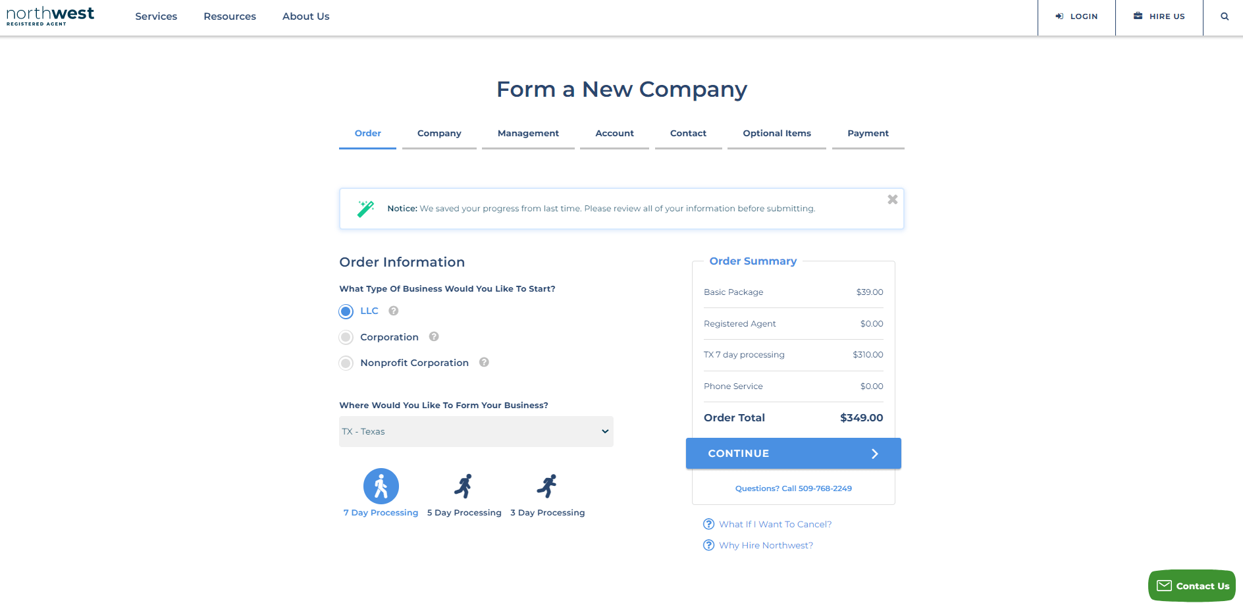Select Nonprofit Corporation radio option
Screen dimensions: 1243x607
346,363
